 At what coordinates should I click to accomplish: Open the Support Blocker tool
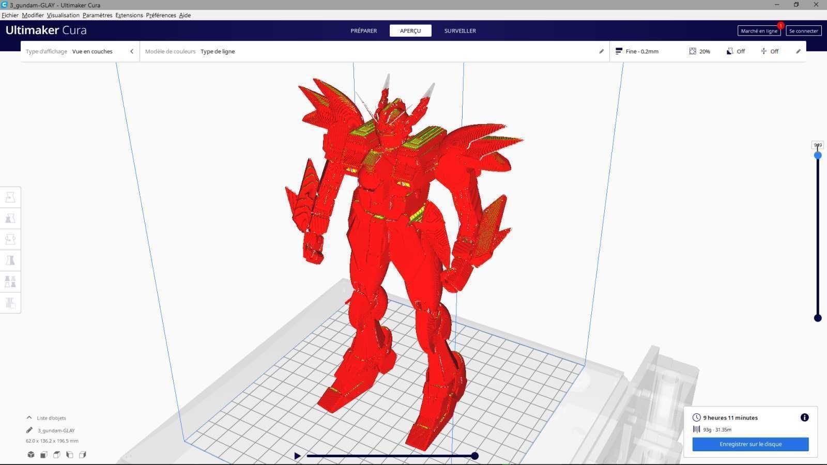[10, 303]
